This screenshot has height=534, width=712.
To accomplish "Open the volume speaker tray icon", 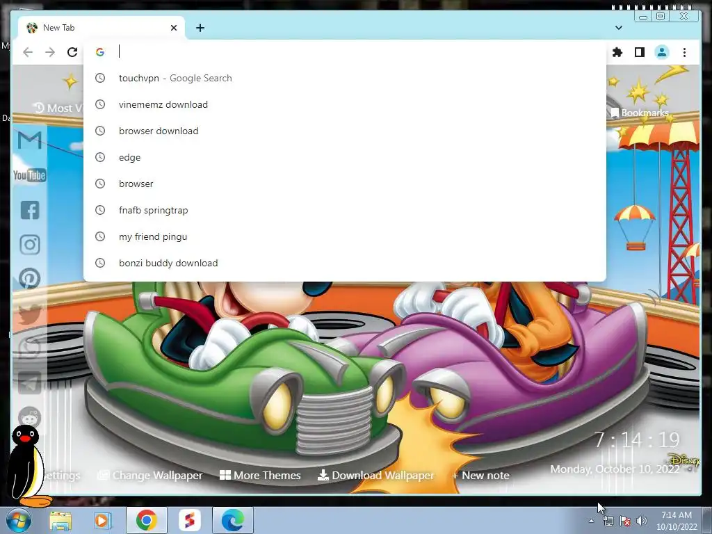I will 642,521.
